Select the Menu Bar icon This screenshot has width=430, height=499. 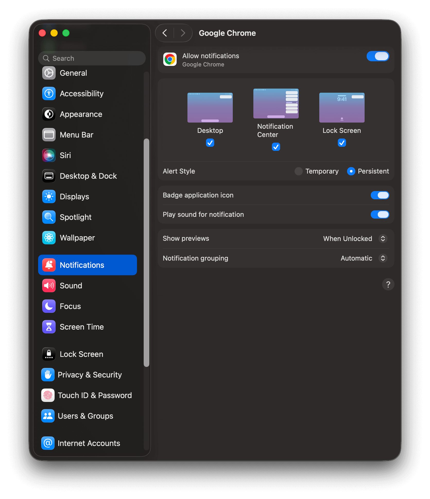tap(49, 135)
